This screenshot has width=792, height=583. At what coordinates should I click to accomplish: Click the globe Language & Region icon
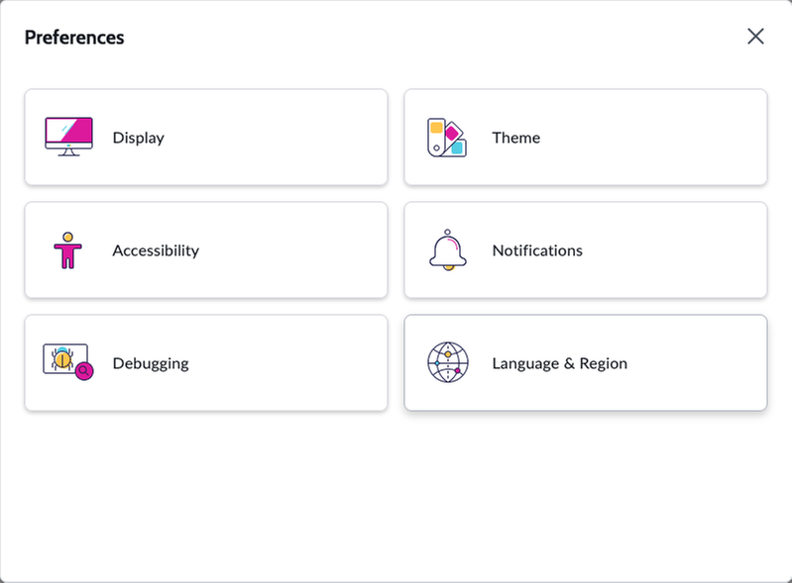447,362
